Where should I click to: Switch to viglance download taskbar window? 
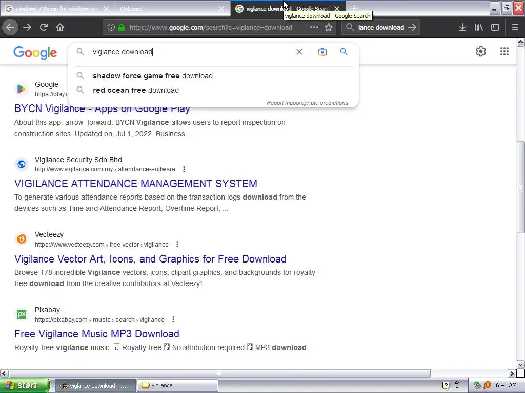tap(95, 385)
